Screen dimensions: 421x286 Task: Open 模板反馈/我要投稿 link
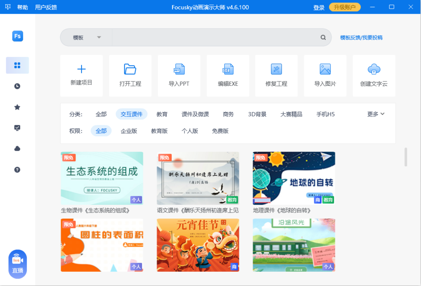[361, 38]
